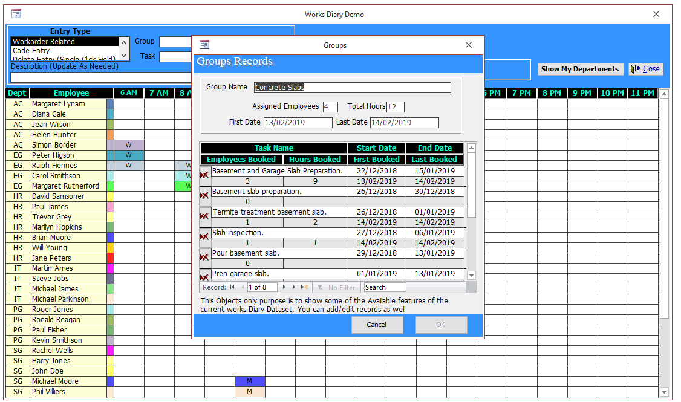Click delete icon for Basement and Garage Slab Preparation

pos(204,176)
